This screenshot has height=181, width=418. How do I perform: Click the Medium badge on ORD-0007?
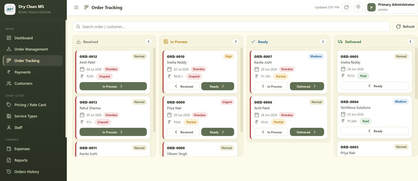(316, 56)
